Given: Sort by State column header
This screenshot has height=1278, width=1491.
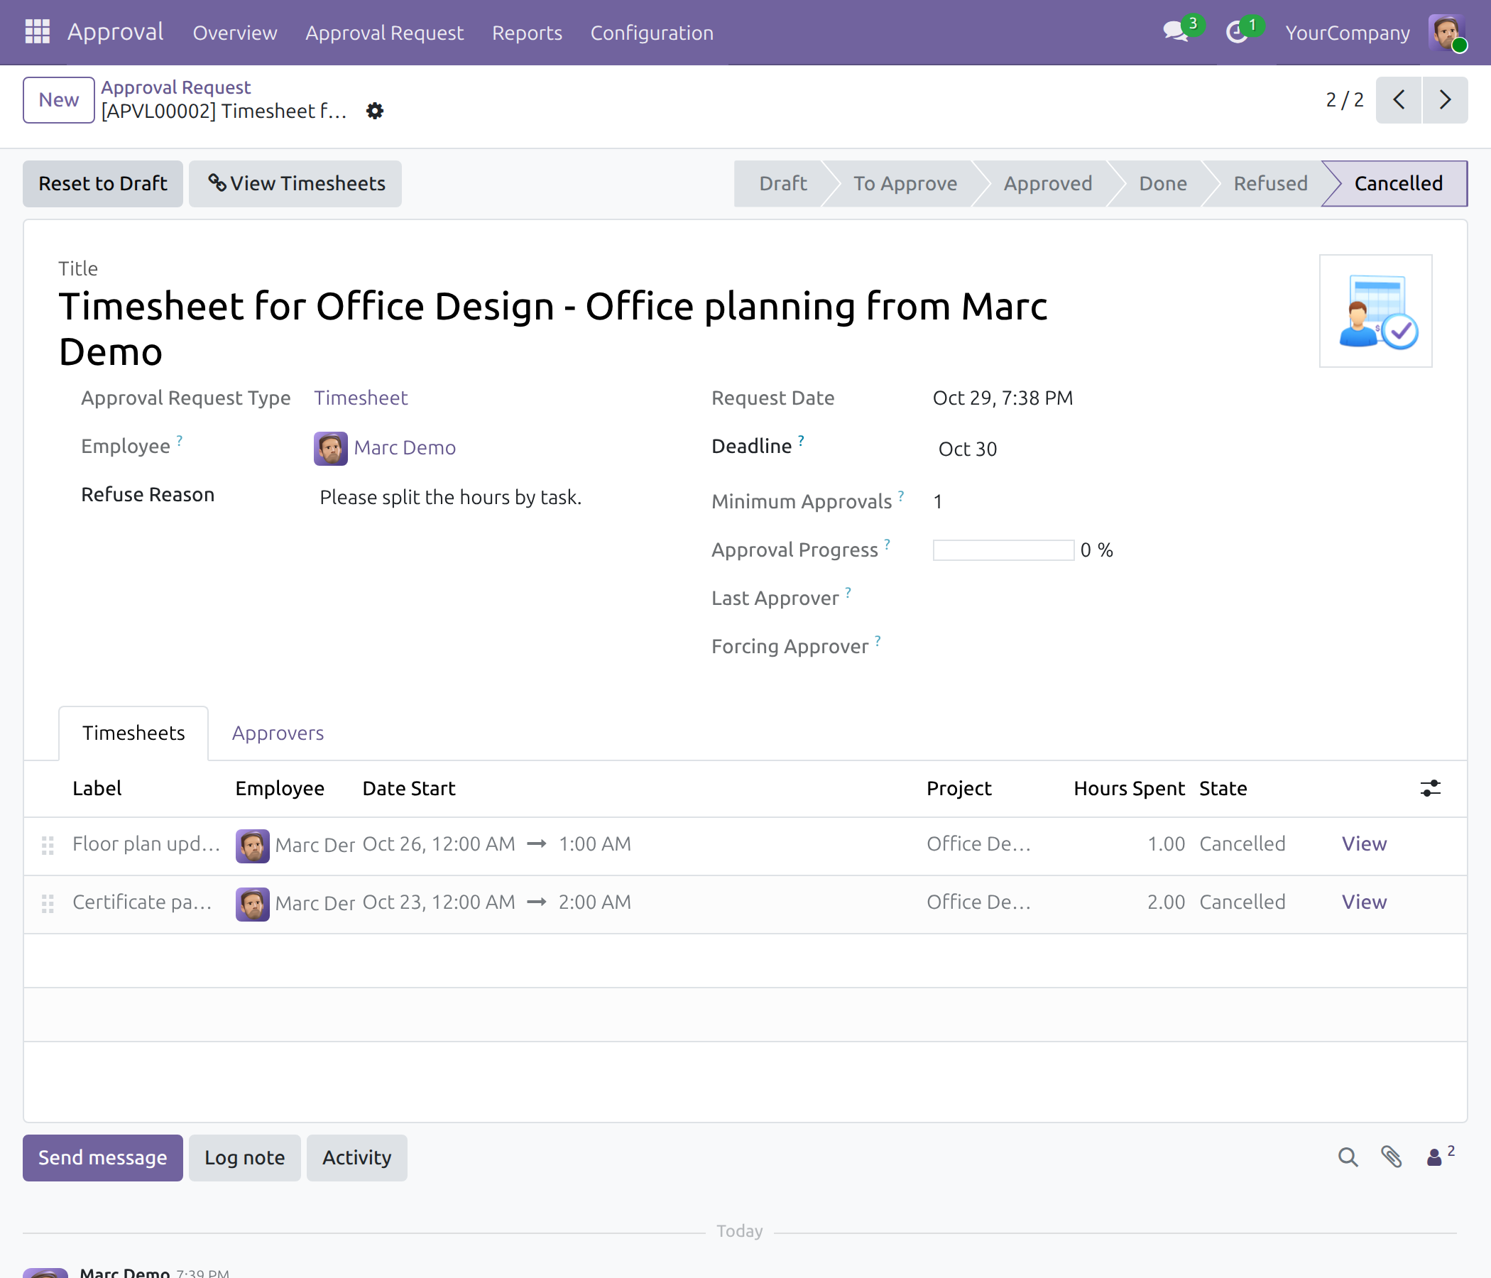Looking at the screenshot, I should click(x=1223, y=789).
